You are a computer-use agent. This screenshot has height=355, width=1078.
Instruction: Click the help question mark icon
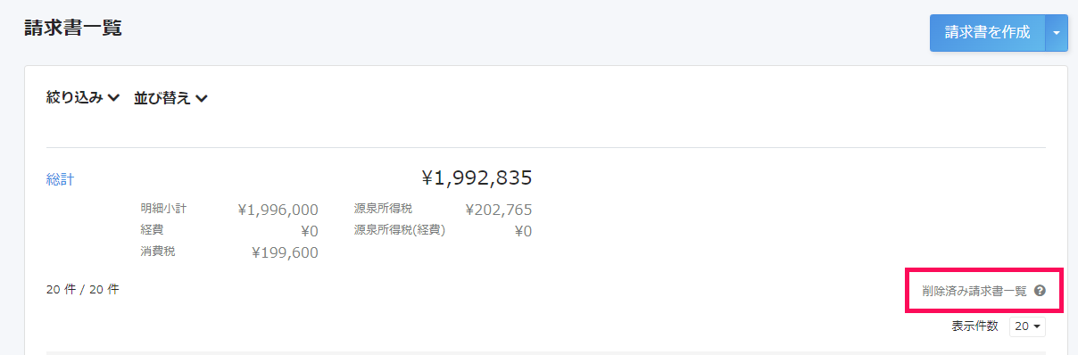click(1040, 291)
